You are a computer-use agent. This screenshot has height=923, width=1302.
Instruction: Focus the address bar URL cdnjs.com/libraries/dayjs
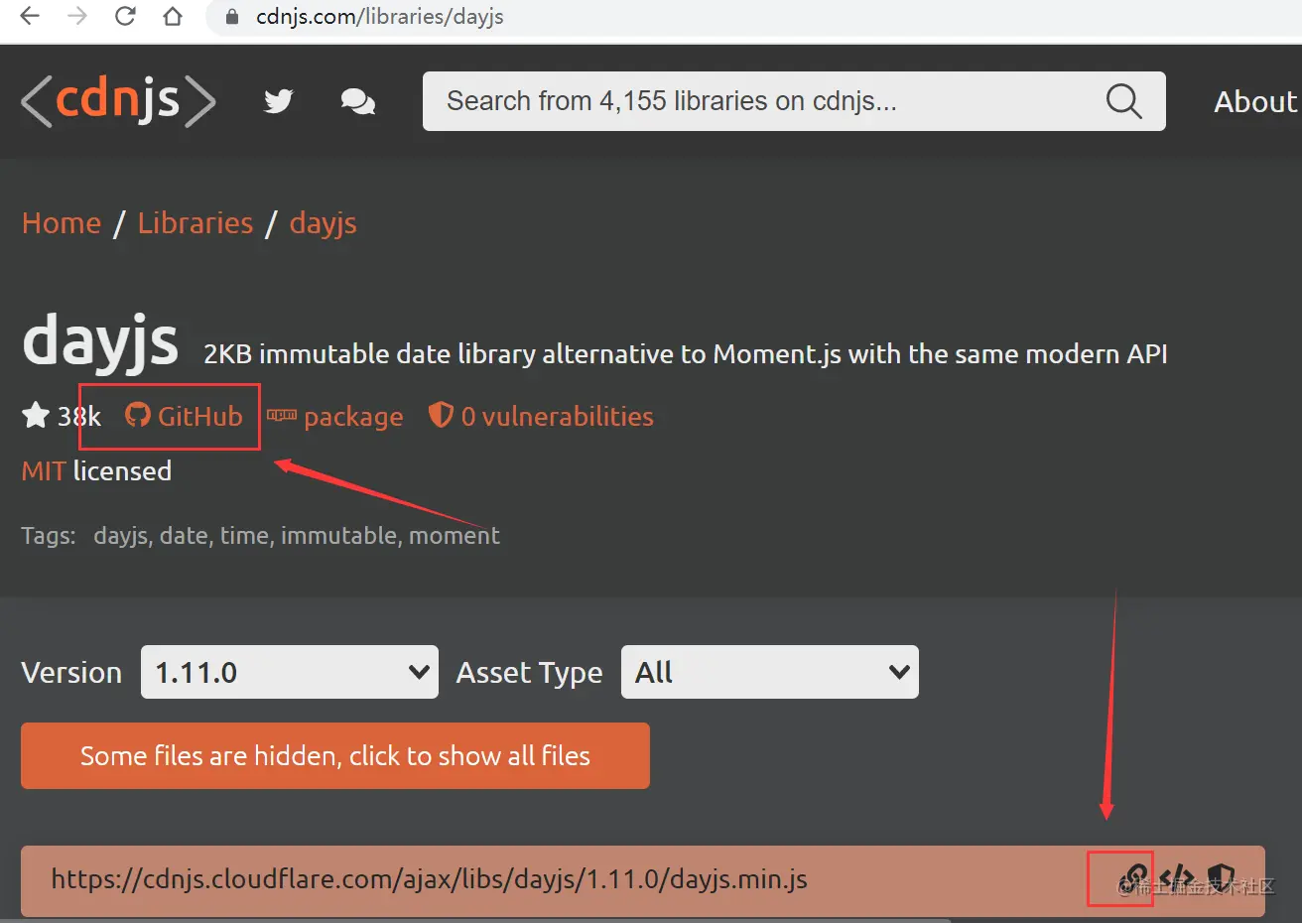(x=379, y=17)
